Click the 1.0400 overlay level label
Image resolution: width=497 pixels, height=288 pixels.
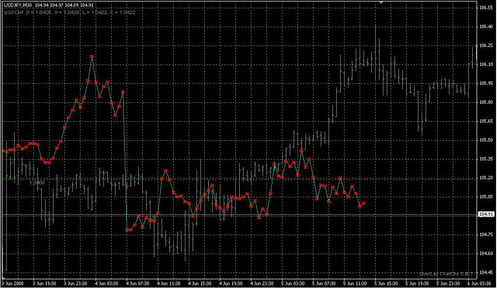(x=37, y=183)
